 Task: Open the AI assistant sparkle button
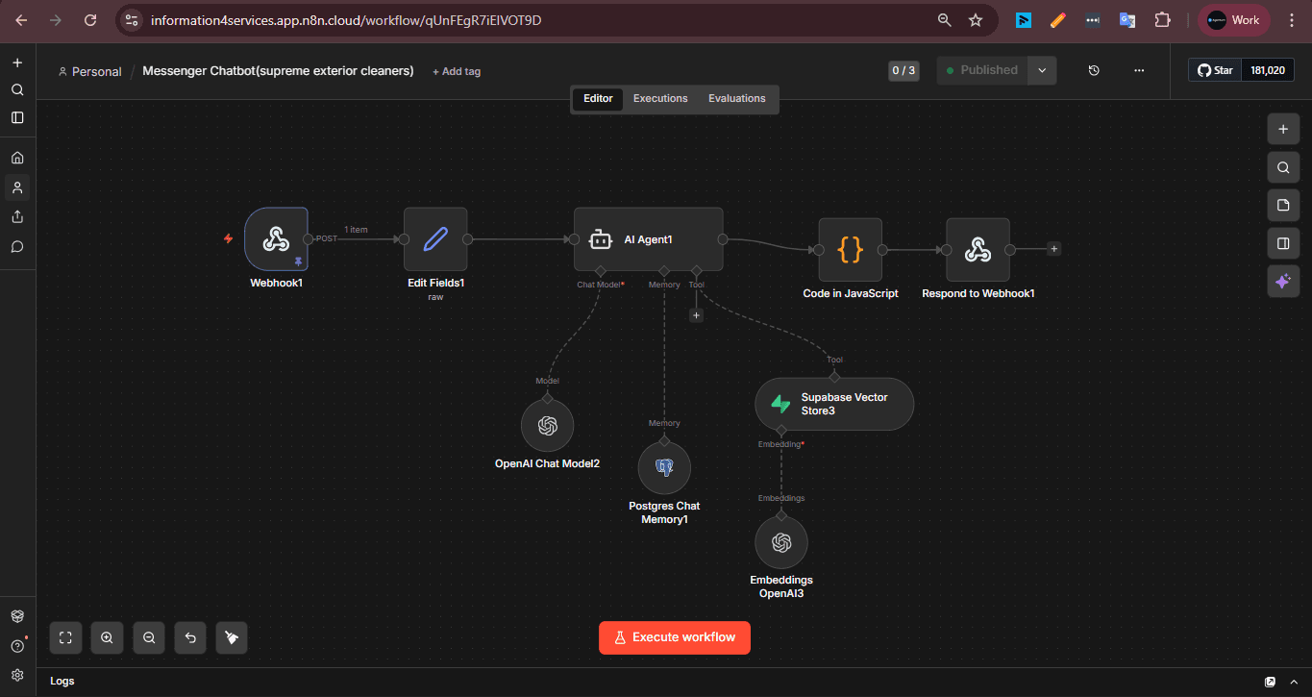[x=1283, y=282]
